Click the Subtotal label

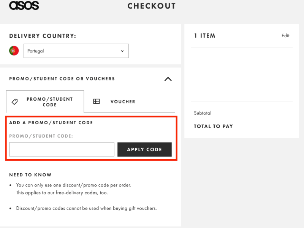point(203,113)
